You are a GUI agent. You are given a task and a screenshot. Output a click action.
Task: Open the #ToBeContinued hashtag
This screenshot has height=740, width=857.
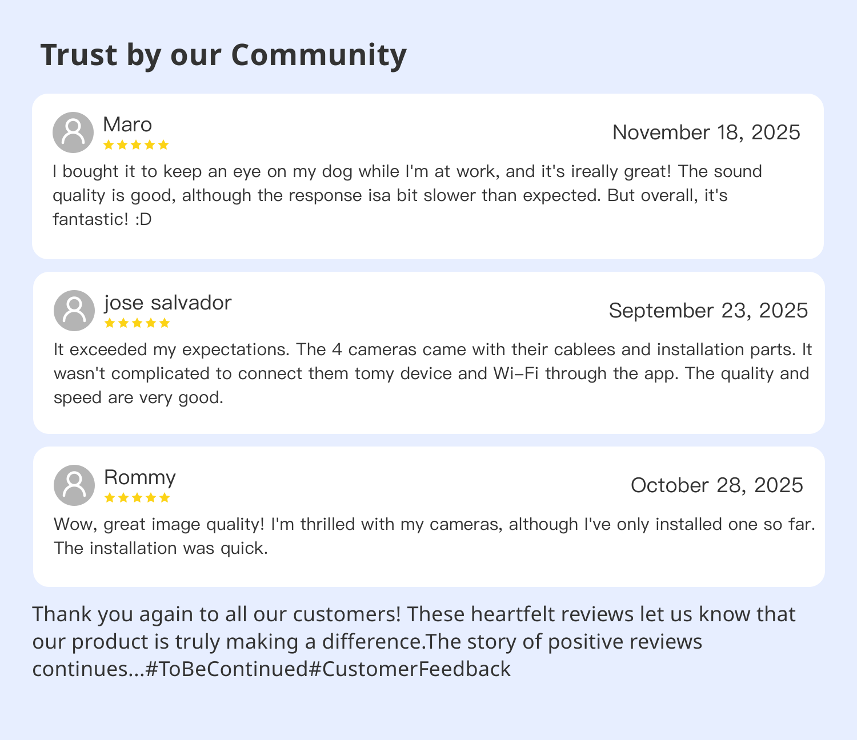(227, 669)
